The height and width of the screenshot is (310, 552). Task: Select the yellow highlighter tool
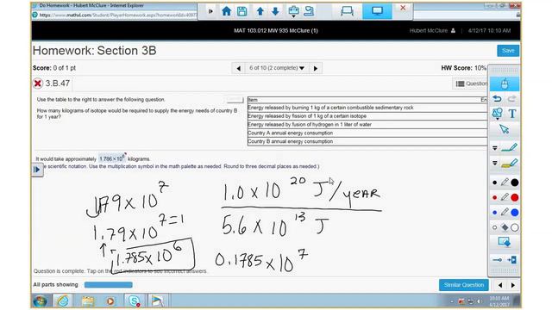click(x=509, y=163)
